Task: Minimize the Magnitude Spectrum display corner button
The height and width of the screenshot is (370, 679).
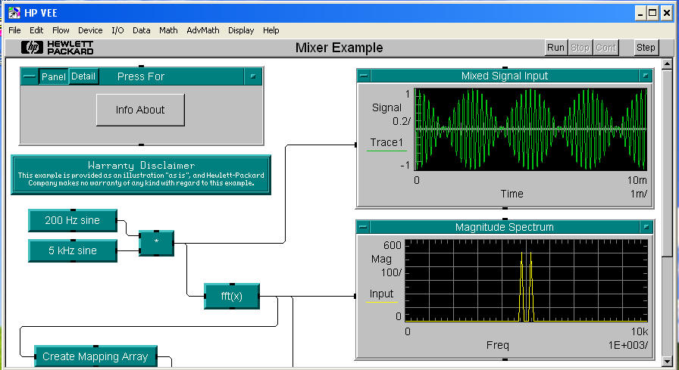Action: (x=364, y=227)
